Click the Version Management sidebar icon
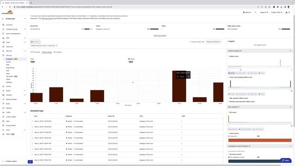This screenshot has height=166, width=295. pos(3,34)
